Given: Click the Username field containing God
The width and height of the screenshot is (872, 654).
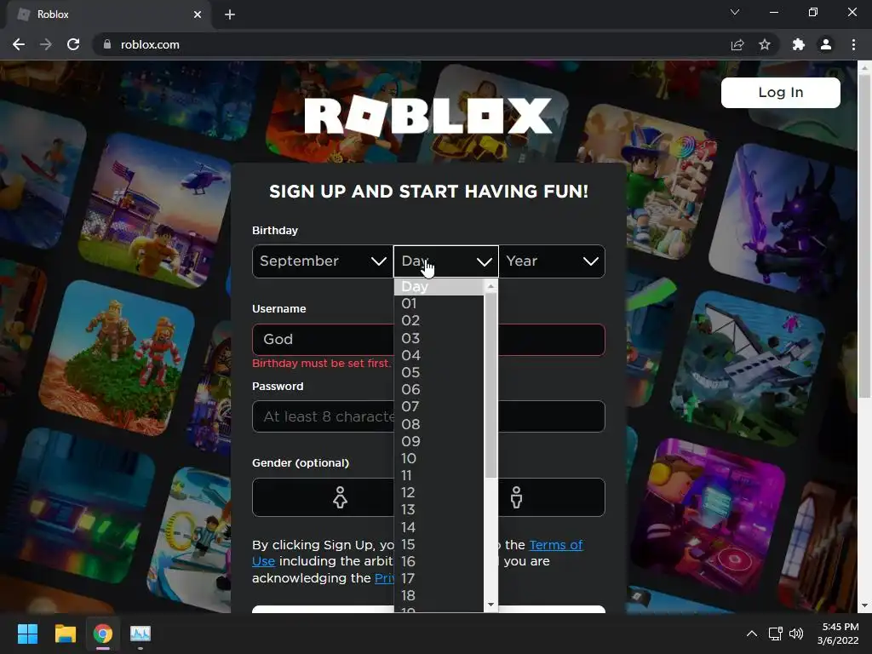Looking at the screenshot, I should tap(428, 339).
